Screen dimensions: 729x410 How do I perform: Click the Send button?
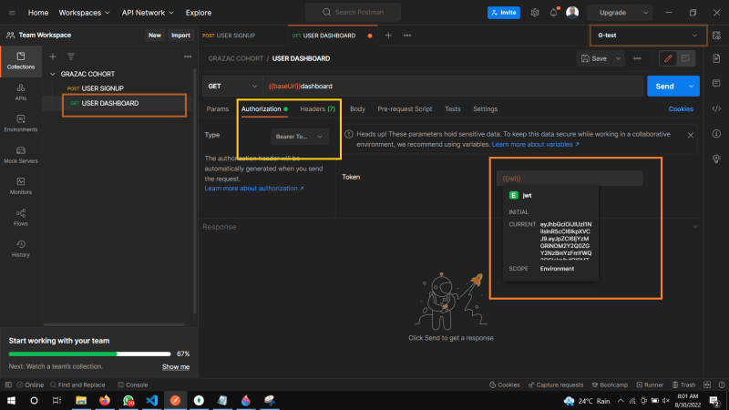point(665,86)
